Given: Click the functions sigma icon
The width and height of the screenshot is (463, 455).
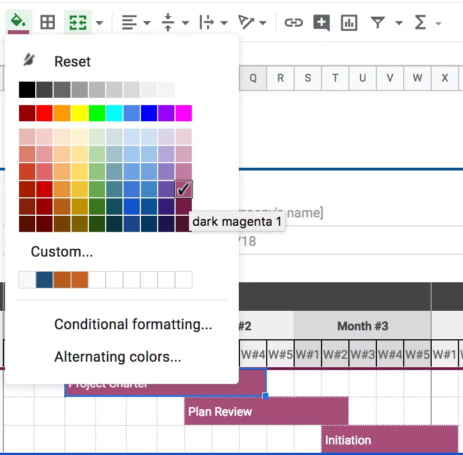Looking at the screenshot, I should pos(420,22).
